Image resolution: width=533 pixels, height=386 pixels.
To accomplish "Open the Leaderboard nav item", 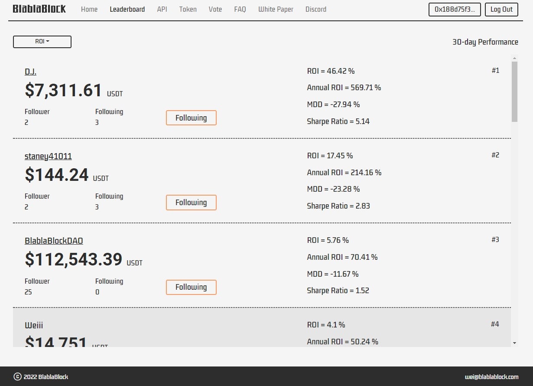I will [x=127, y=9].
